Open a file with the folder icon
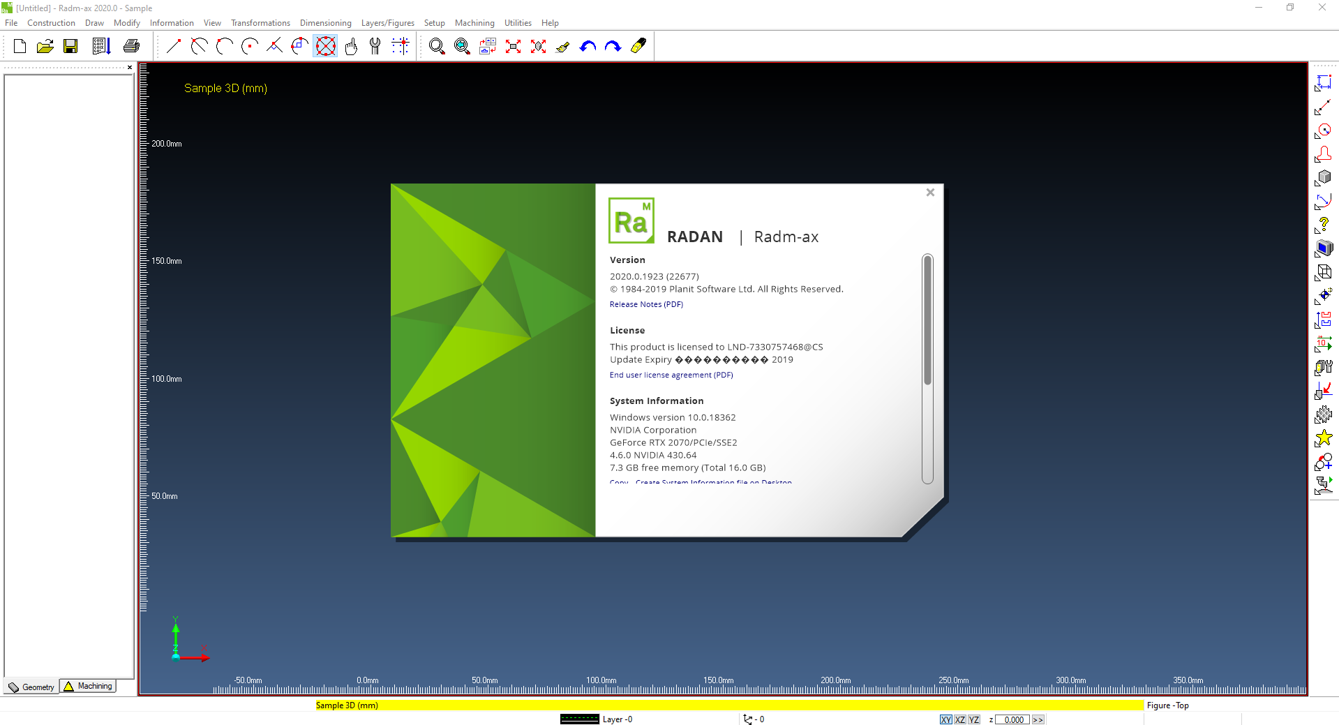1339x725 pixels. pyautogui.click(x=45, y=47)
